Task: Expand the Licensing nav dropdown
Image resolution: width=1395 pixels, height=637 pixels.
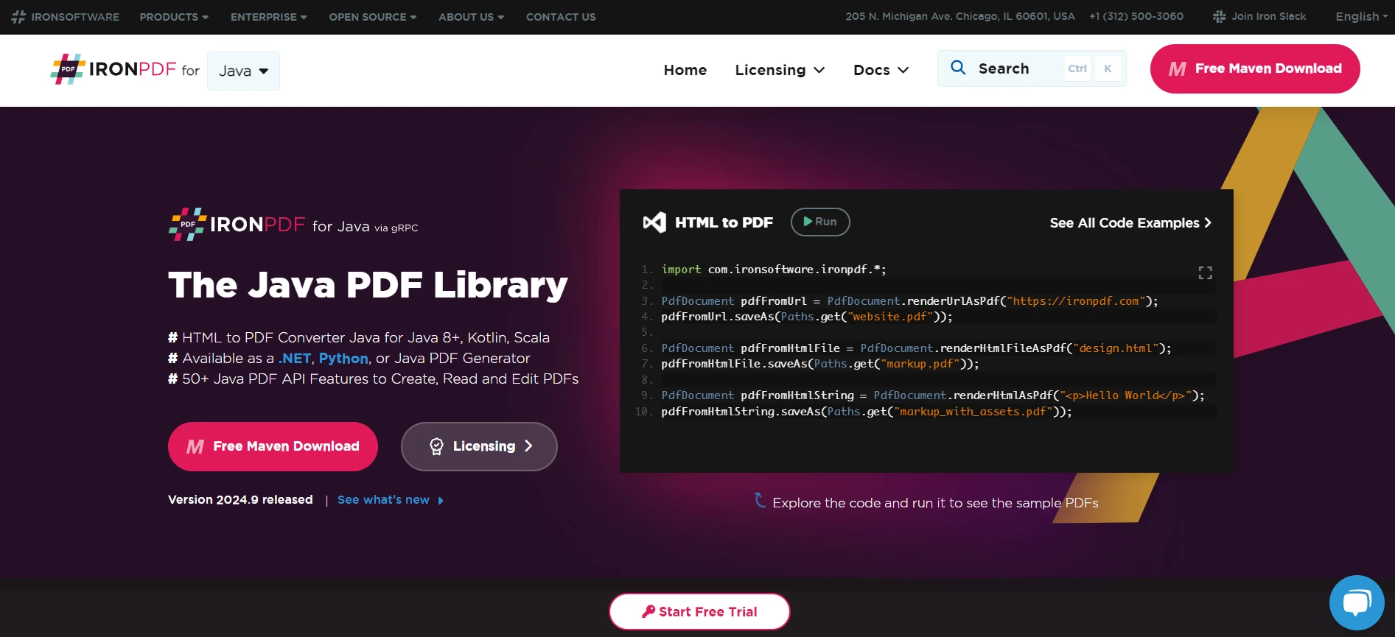Action: [780, 70]
